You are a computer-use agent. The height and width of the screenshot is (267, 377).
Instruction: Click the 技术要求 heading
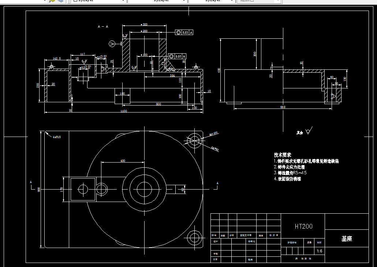[283, 155]
